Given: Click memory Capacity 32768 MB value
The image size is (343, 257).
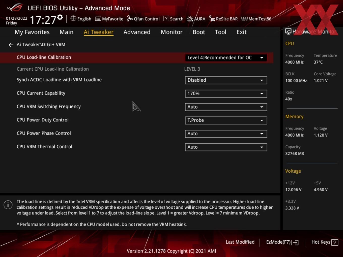Looking at the screenshot, I should coord(295,153).
